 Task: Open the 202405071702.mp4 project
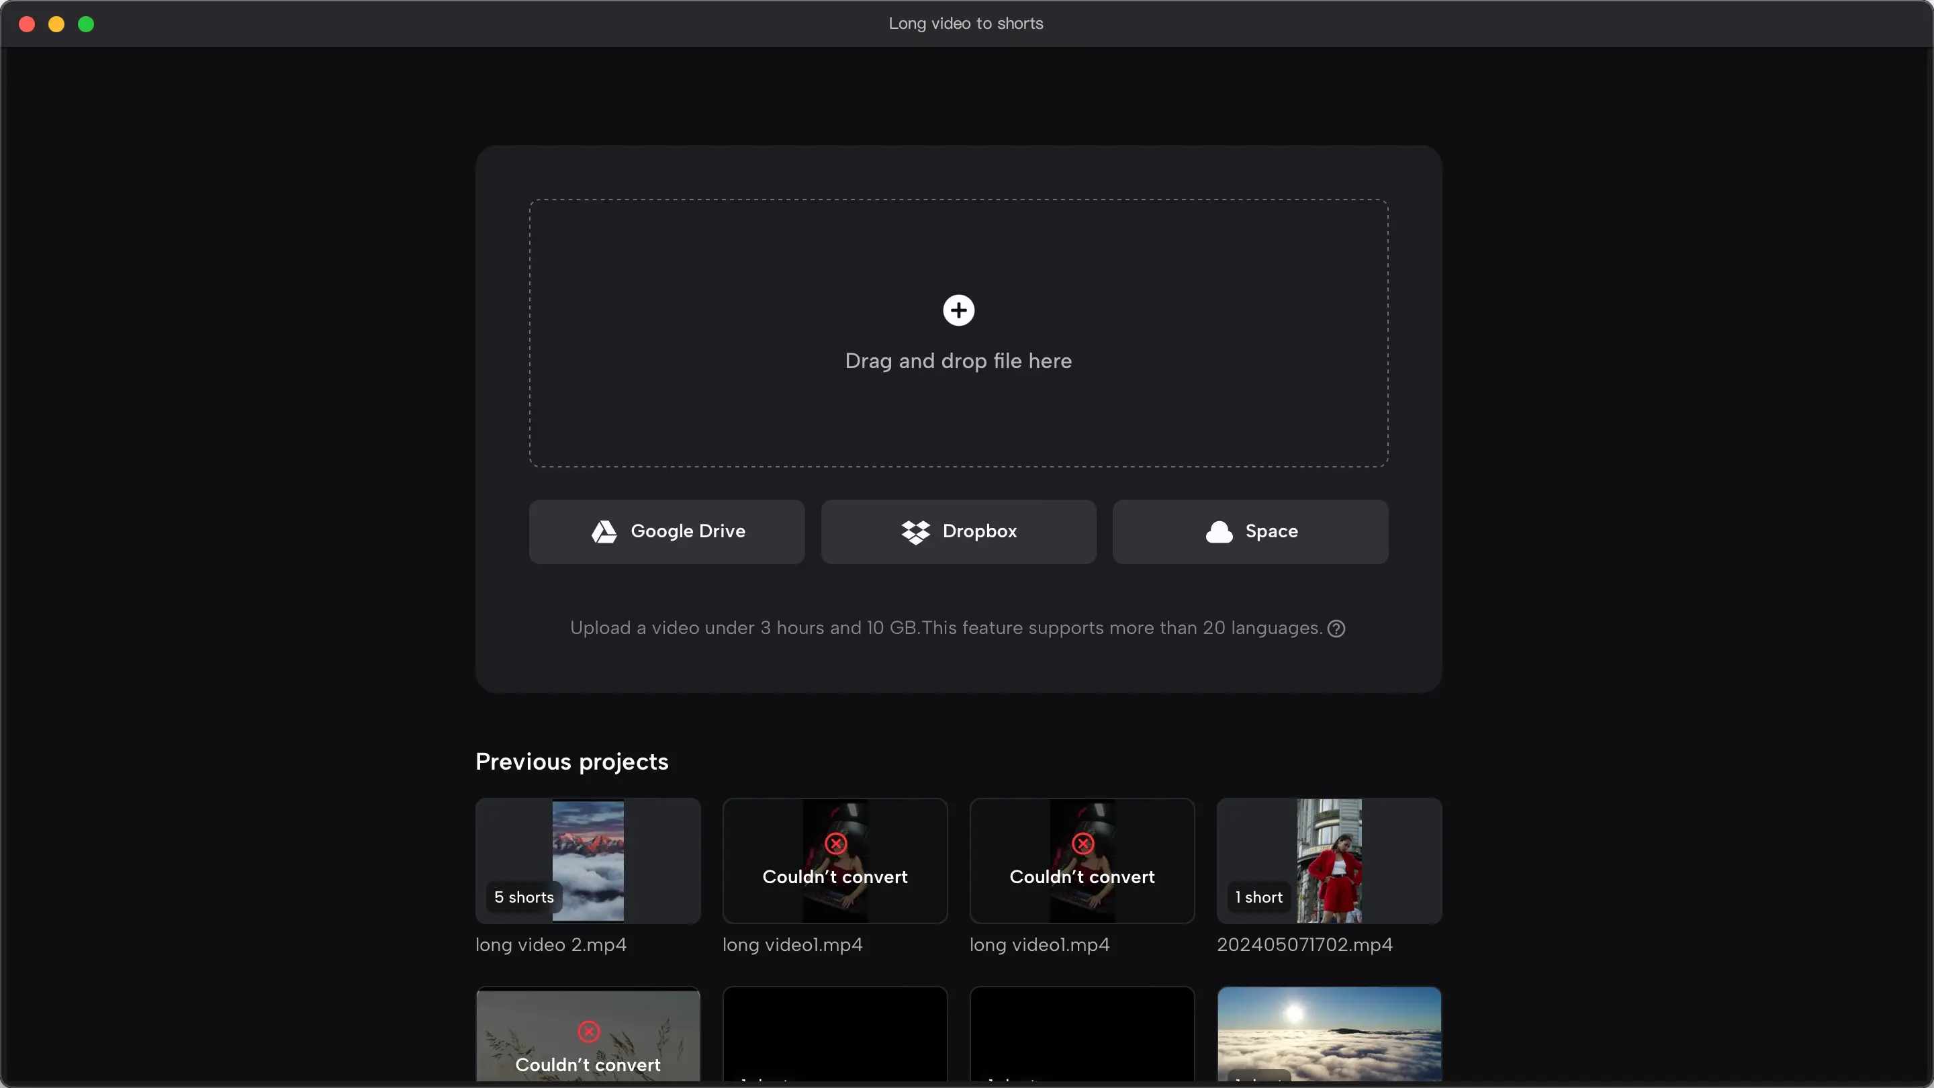pos(1330,861)
